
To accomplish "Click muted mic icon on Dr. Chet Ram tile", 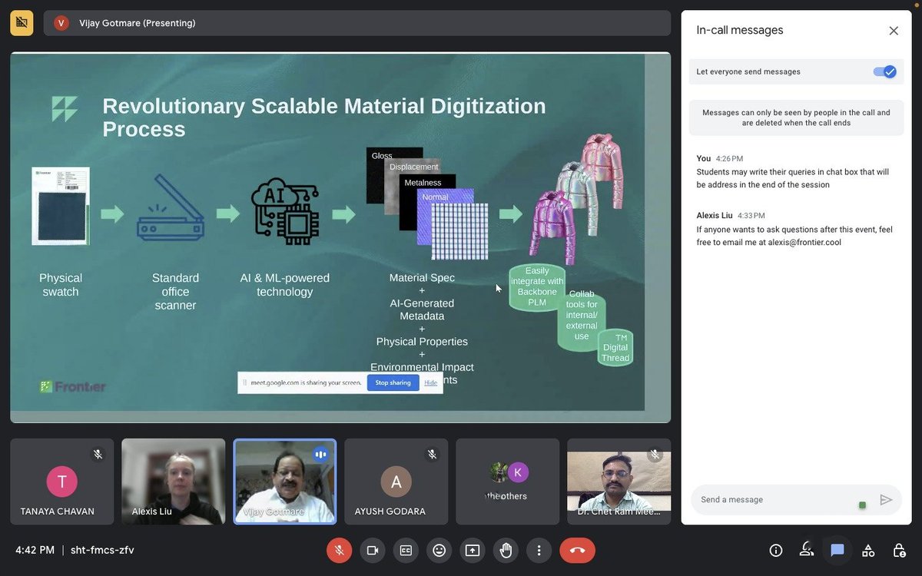I will pos(655,454).
